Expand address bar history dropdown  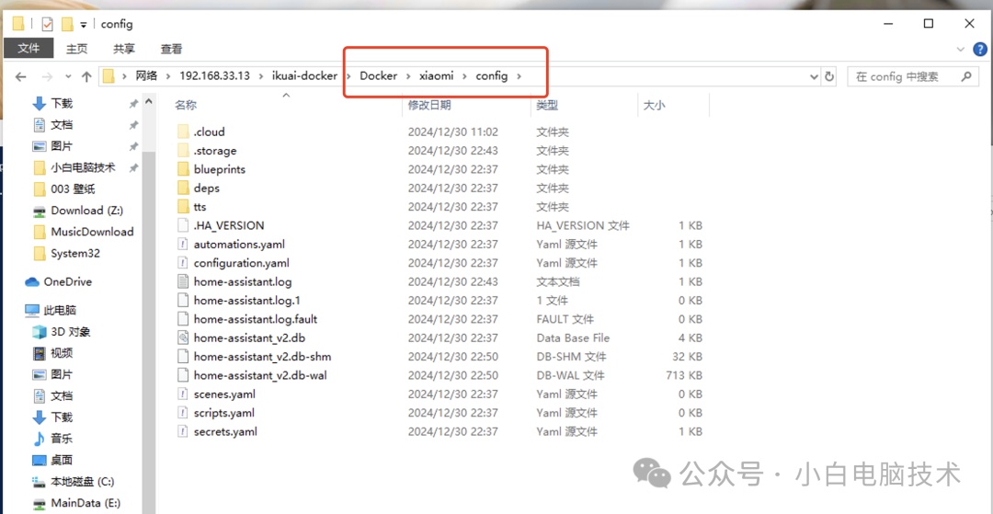(815, 76)
